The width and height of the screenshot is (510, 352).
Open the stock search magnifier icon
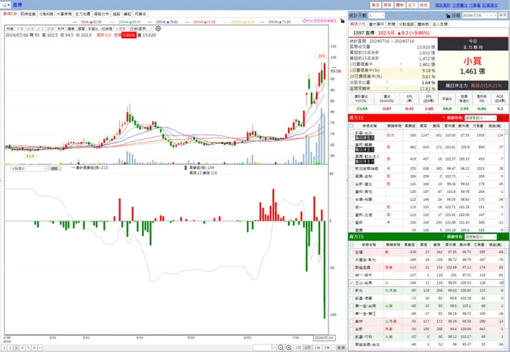4,5
